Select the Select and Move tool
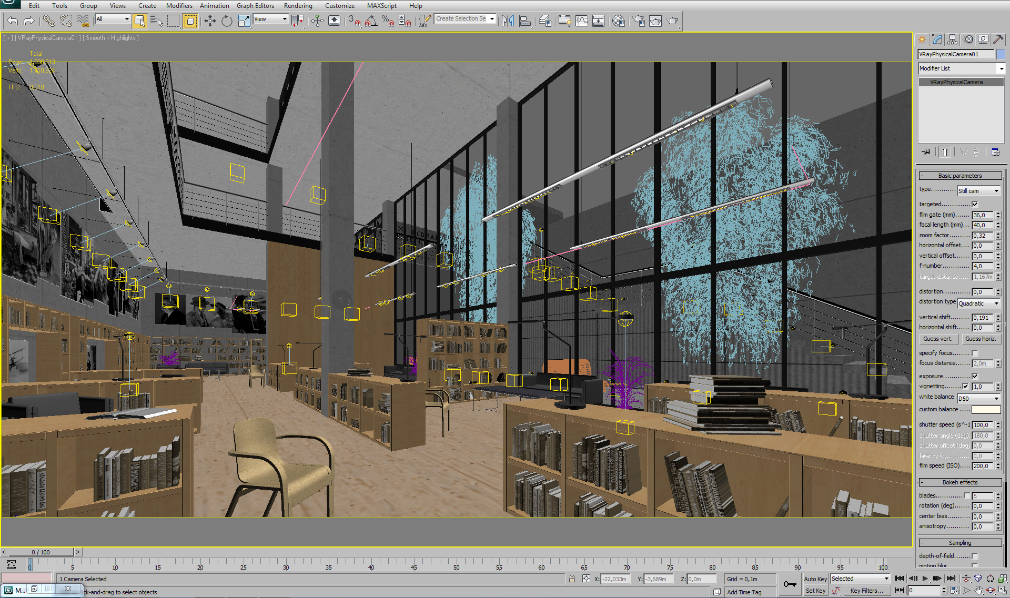Viewport: 1010px width, 598px height. click(x=210, y=21)
